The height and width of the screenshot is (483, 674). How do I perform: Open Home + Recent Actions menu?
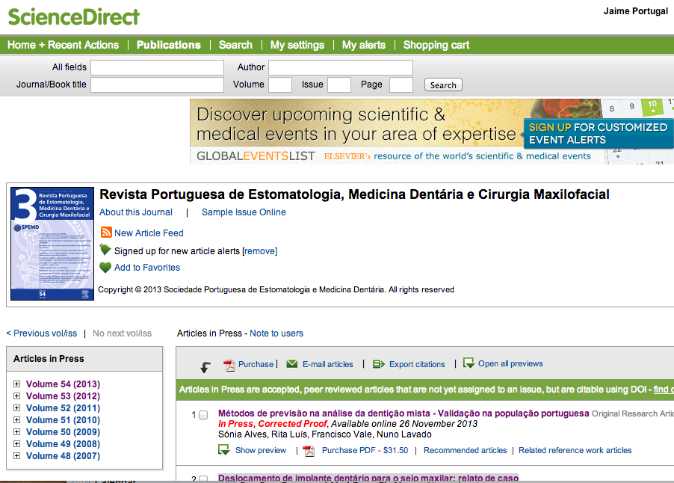pos(64,45)
